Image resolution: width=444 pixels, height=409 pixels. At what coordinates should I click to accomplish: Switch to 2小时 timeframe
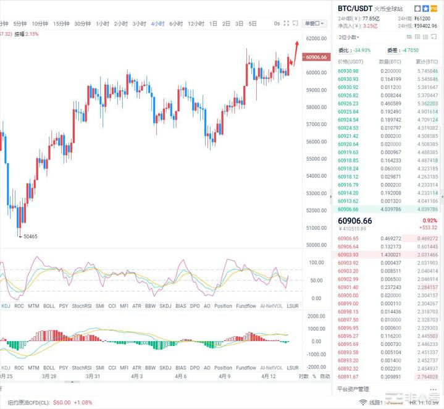click(x=120, y=23)
